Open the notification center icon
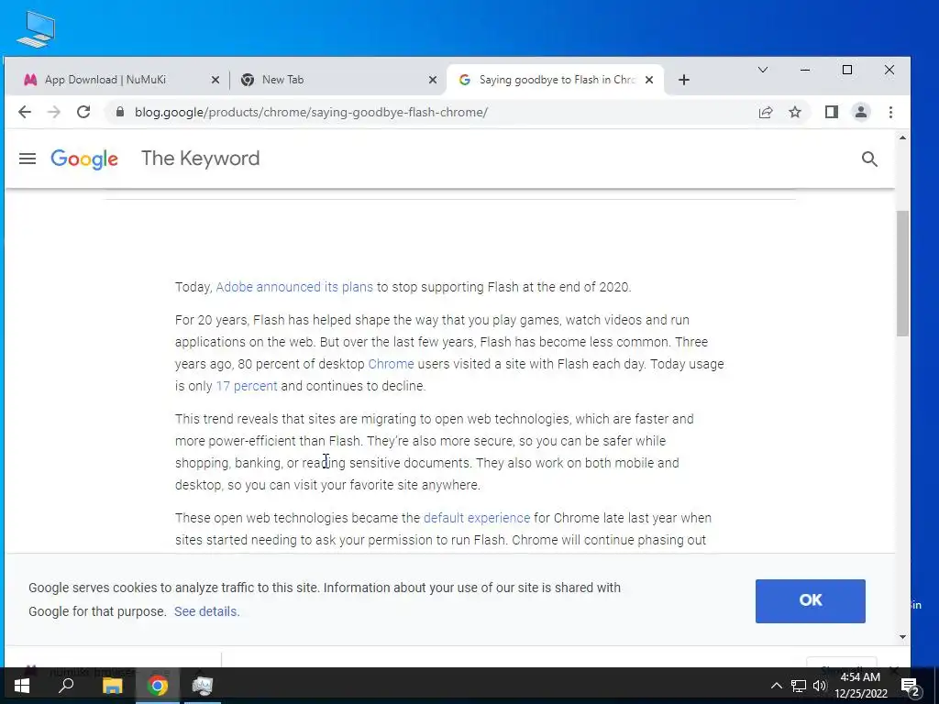939x704 pixels. [x=911, y=687]
